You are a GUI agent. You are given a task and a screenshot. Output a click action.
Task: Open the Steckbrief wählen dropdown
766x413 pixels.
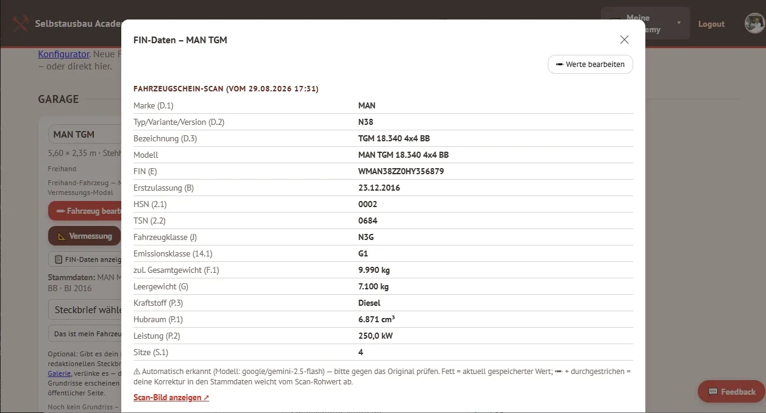click(x=85, y=309)
